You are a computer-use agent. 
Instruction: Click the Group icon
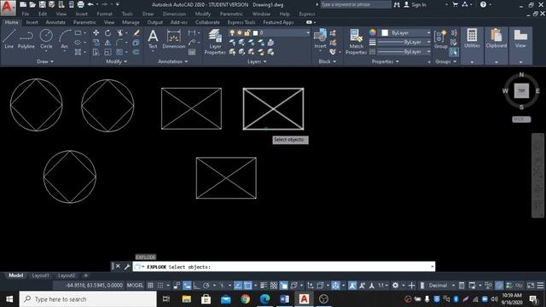(x=440, y=39)
